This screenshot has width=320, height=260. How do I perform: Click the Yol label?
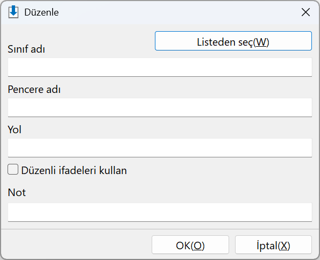point(15,129)
